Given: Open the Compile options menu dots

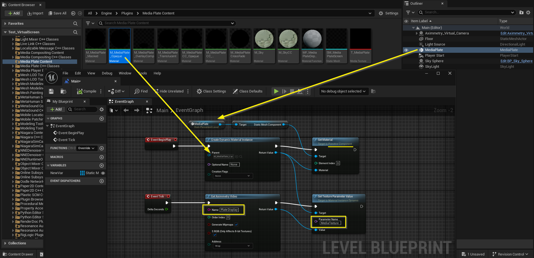Looking at the screenshot, I should pyautogui.click(x=101, y=91).
